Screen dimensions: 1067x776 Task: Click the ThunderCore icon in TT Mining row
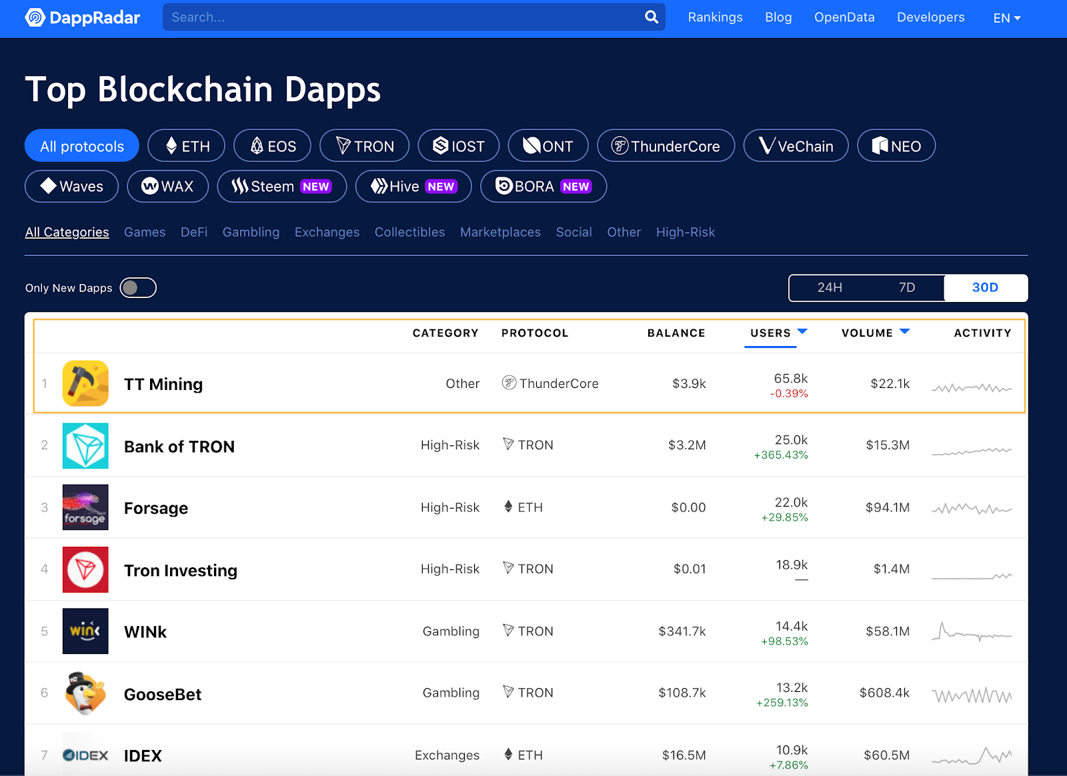(509, 383)
